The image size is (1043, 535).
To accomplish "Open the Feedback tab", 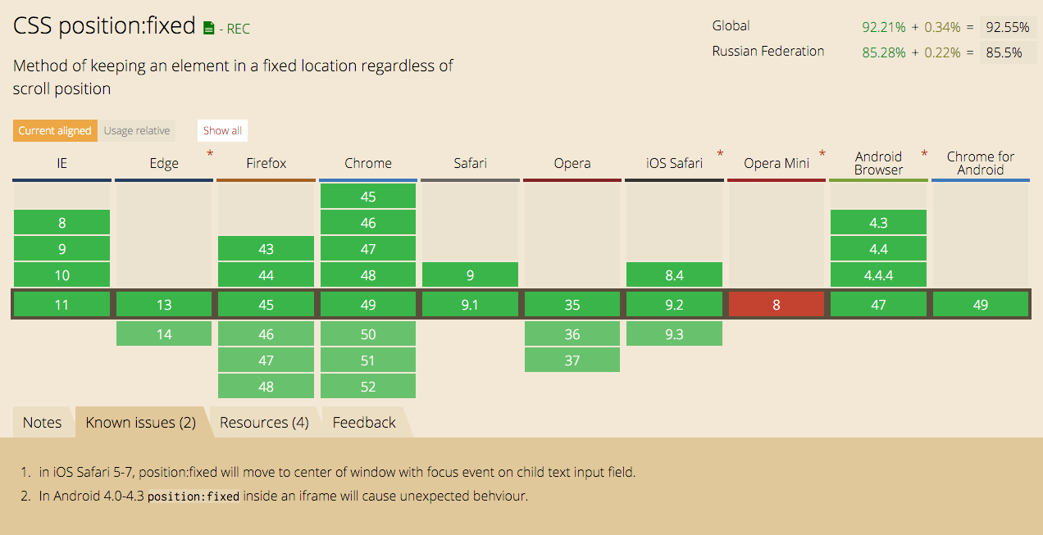I will tap(364, 423).
